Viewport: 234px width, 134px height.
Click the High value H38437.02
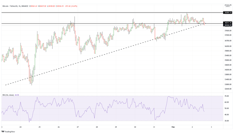[x=42, y=6]
